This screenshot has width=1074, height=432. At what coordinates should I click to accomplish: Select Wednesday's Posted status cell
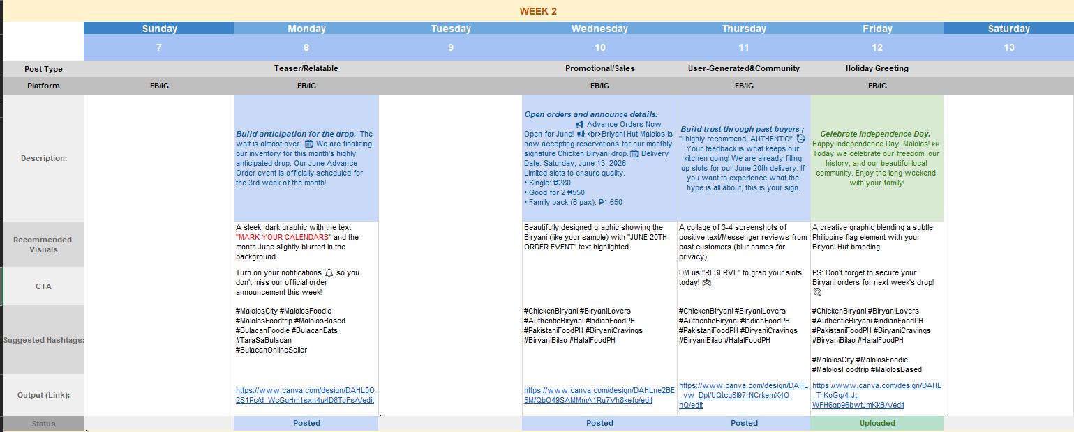599,423
